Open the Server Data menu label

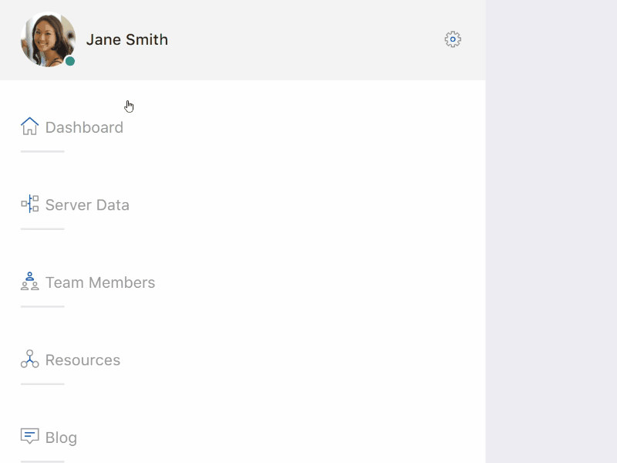click(87, 205)
